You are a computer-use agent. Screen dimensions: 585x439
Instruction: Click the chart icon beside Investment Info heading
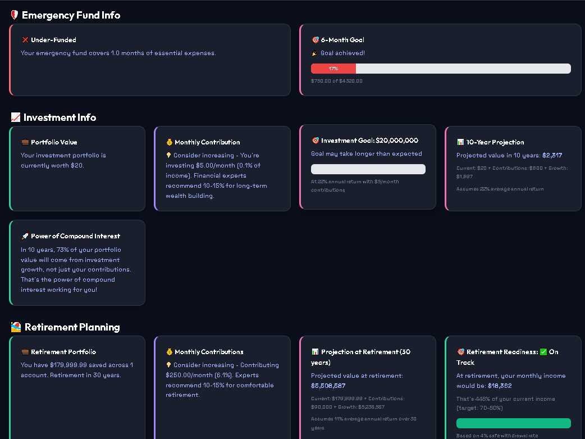point(16,117)
